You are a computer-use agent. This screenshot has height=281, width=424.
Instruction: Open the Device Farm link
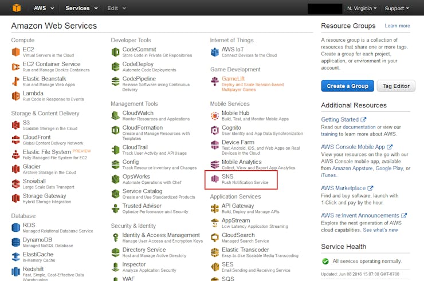[x=238, y=142]
